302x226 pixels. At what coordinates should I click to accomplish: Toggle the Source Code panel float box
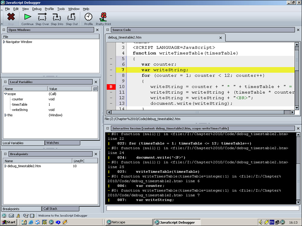(108, 30)
